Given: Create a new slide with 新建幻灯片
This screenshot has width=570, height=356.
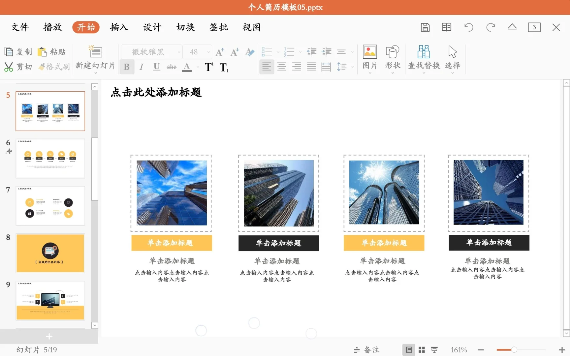Looking at the screenshot, I should pos(95,58).
